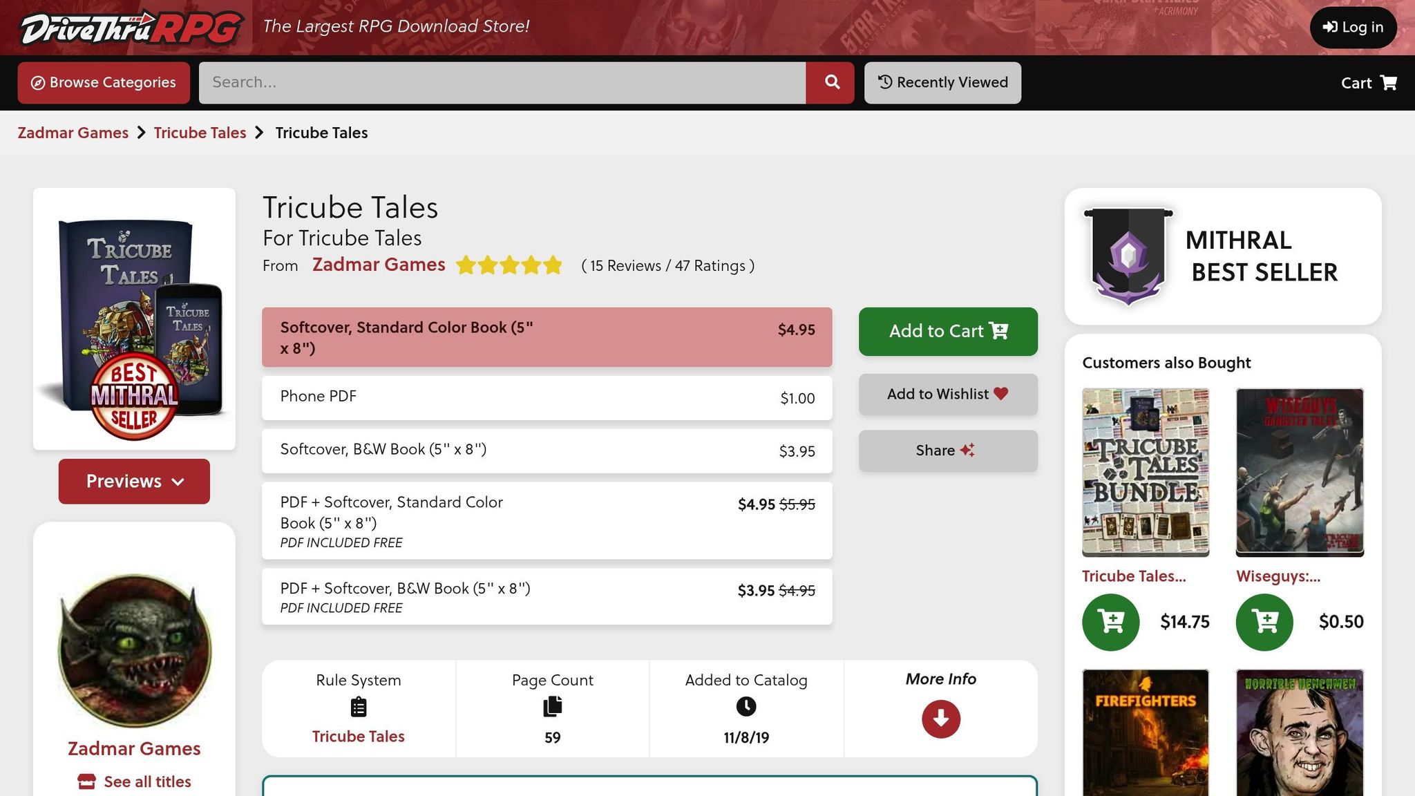Click the Tricube Tales cover image
The image size is (1415, 796).
pyautogui.click(x=134, y=319)
